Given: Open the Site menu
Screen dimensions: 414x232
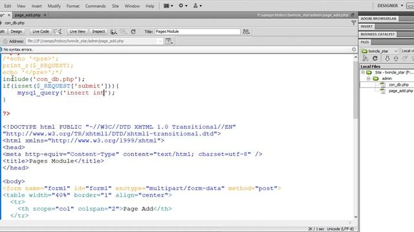Looking at the screenshot, I should click(x=115, y=6).
